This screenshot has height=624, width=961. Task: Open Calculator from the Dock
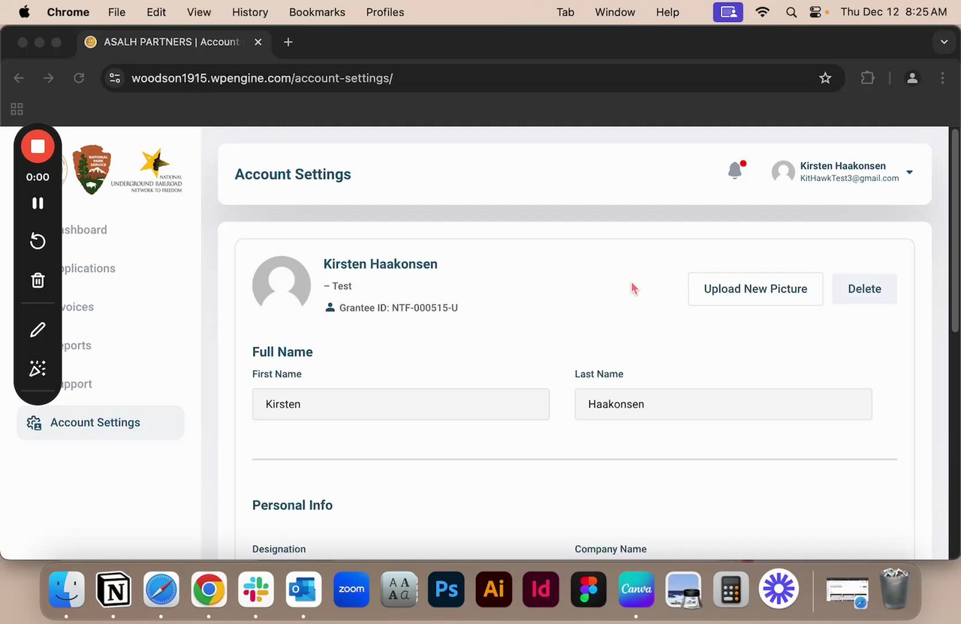731,589
